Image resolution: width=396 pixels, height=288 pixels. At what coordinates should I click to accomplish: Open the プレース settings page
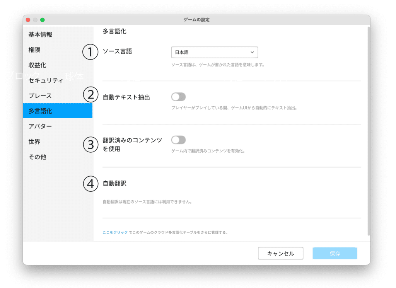[40, 95]
